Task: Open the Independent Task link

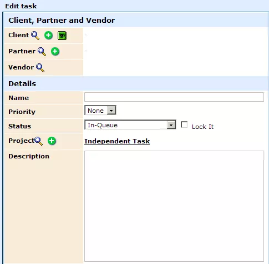Action: [117, 141]
